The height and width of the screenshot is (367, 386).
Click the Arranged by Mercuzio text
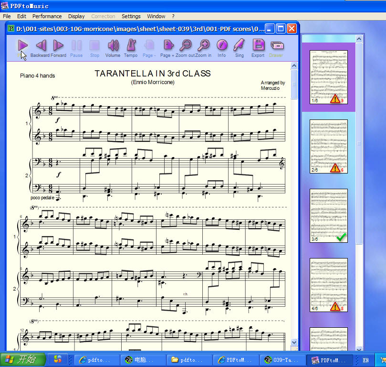click(273, 85)
